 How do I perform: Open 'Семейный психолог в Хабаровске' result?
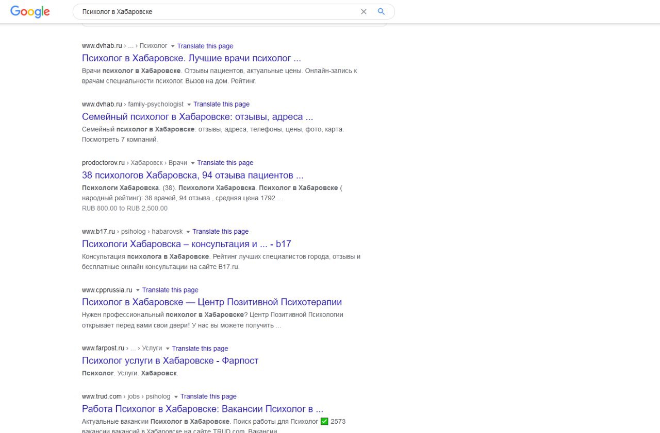197,117
